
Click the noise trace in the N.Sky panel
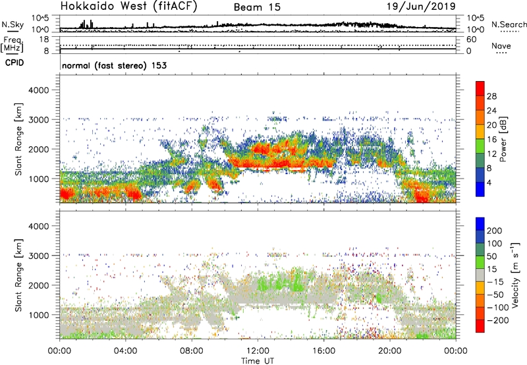258,26
